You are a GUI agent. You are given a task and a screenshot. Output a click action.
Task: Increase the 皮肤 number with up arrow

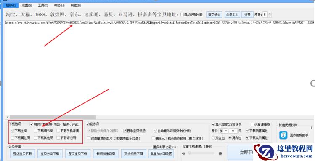pyautogui.click(x=270, y=13)
